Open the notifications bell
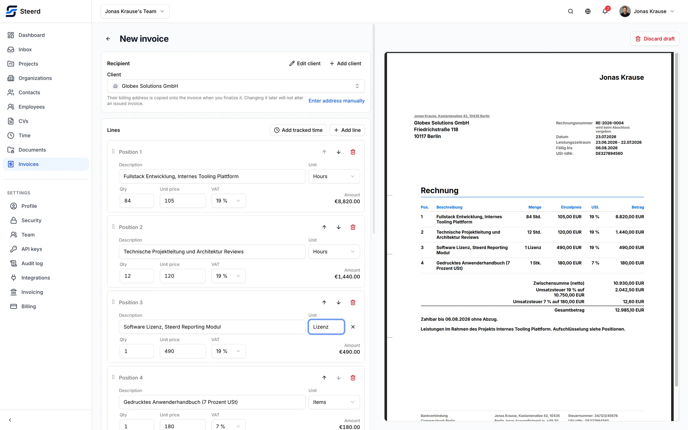Screen dimensions: 688x430 605,11
